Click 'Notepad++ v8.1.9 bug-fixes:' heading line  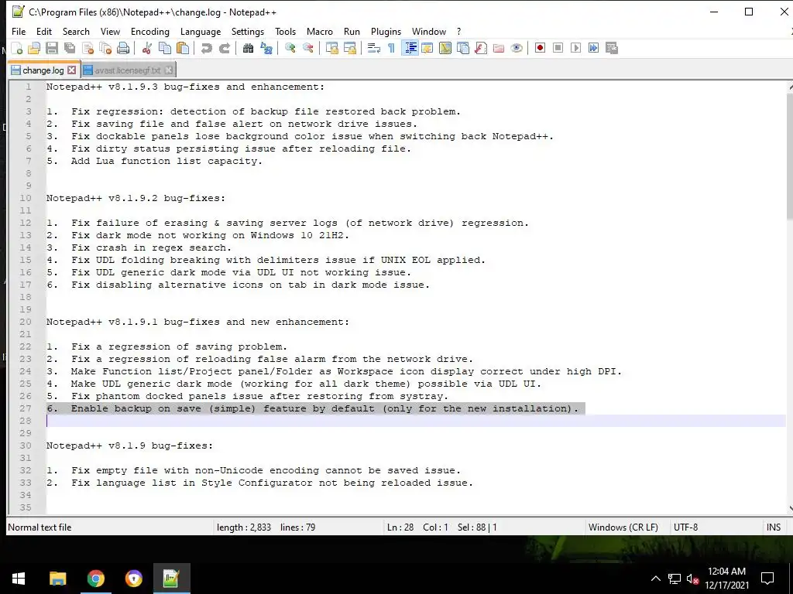coord(129,445)
